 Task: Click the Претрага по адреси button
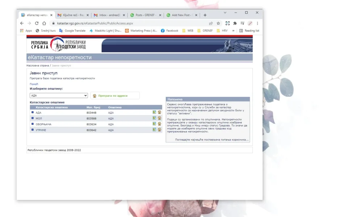coord(115,95)
